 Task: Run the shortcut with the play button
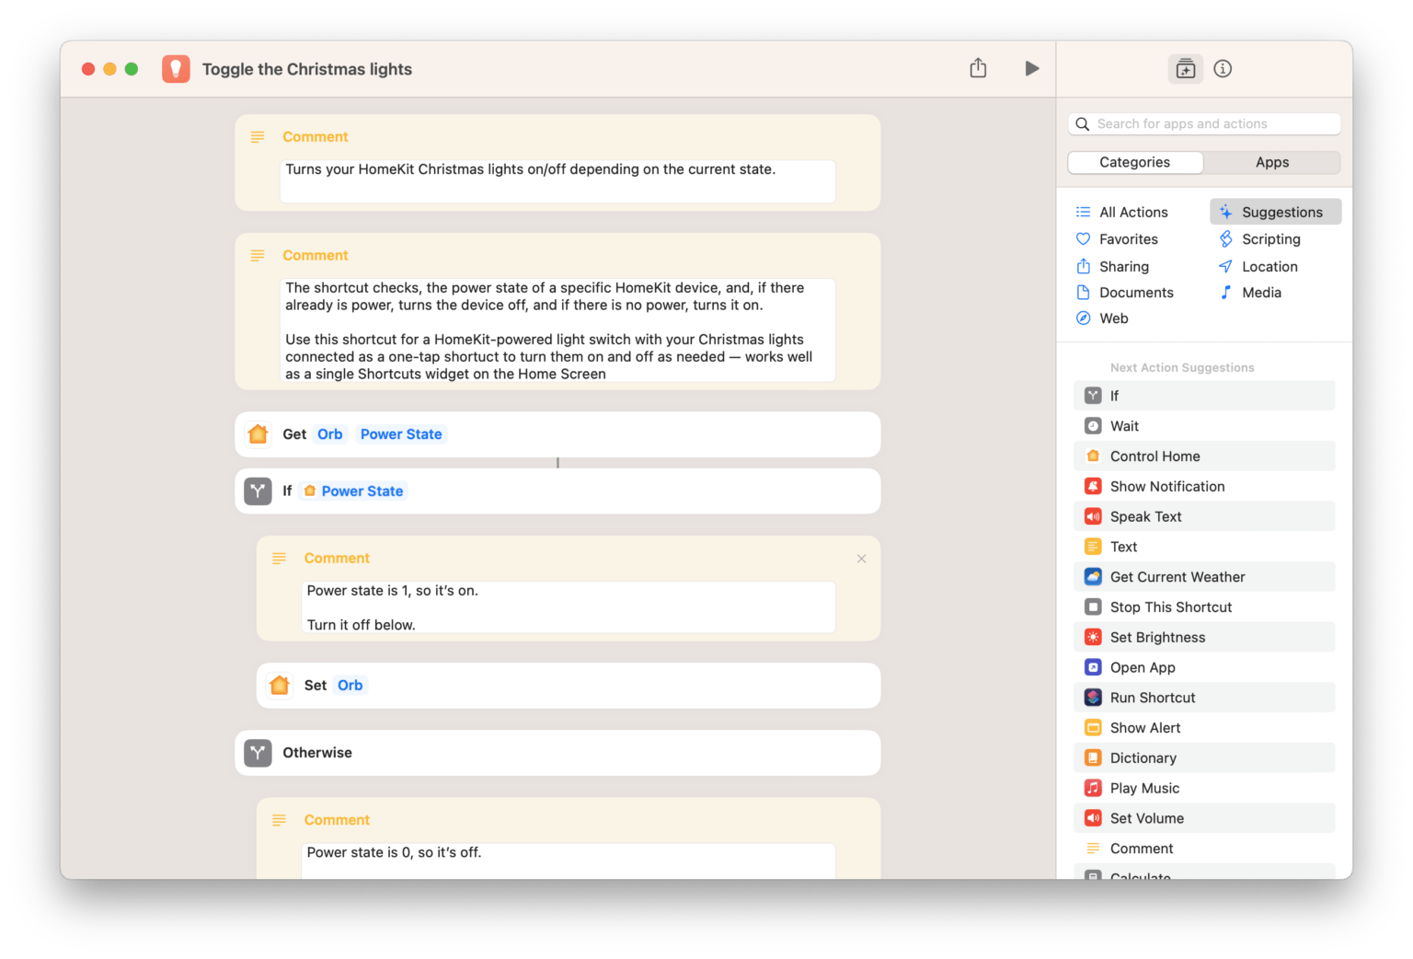click(x=1031, y=69)
